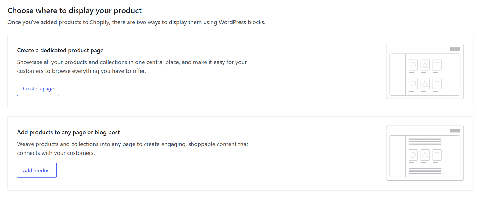
Task: Click the Create a page button
Action: point(38,89)
